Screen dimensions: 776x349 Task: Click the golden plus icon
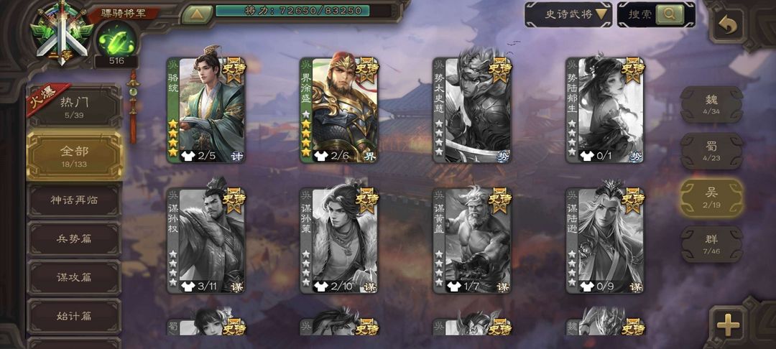(727, 325)
